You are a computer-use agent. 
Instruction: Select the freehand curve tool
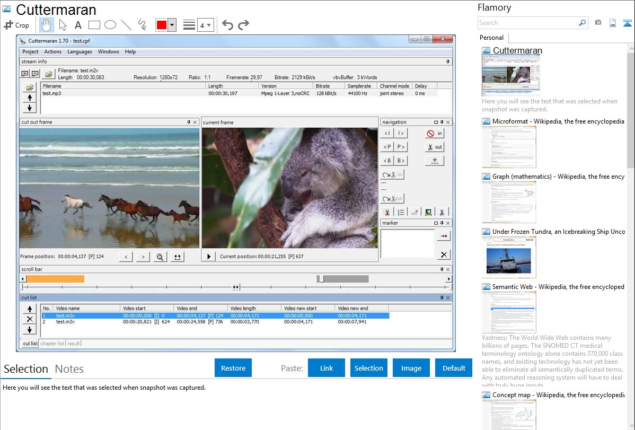coord(142,25)
